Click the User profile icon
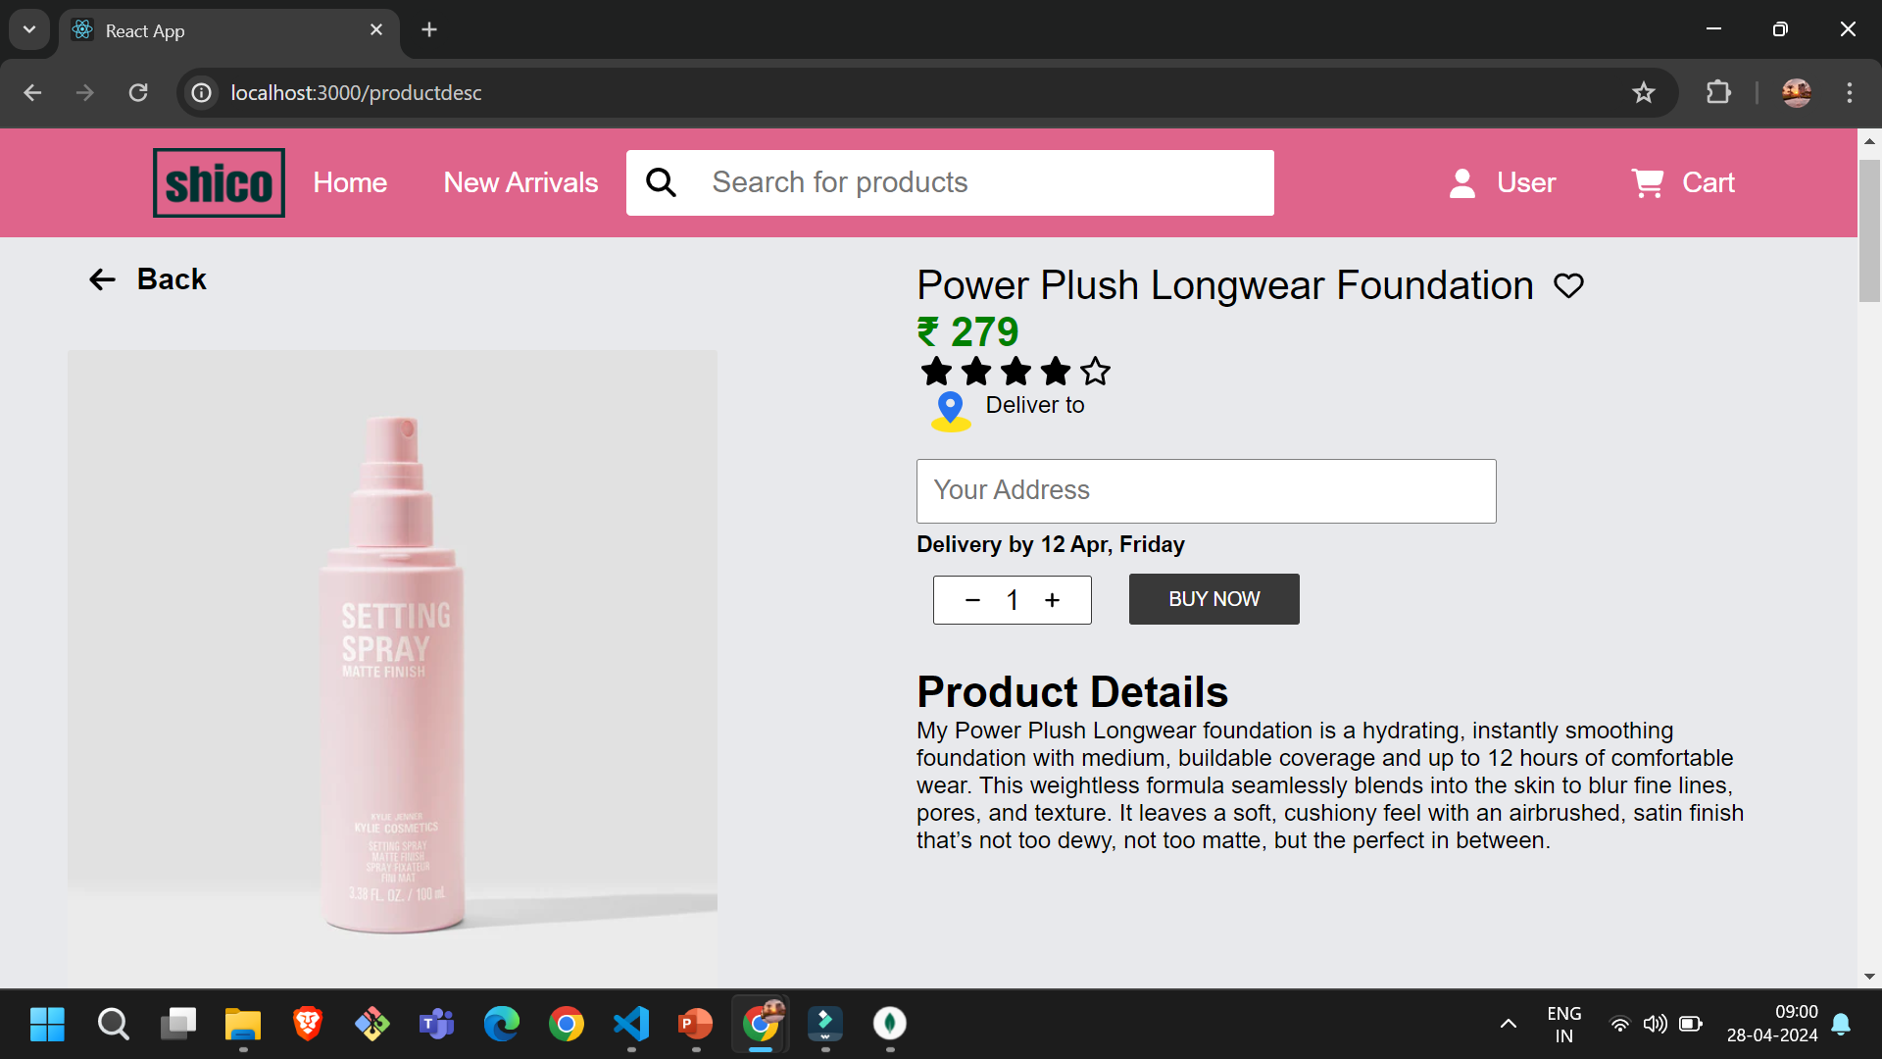The height and width of the screenshot is (1059, 1882). [1462, 182]
